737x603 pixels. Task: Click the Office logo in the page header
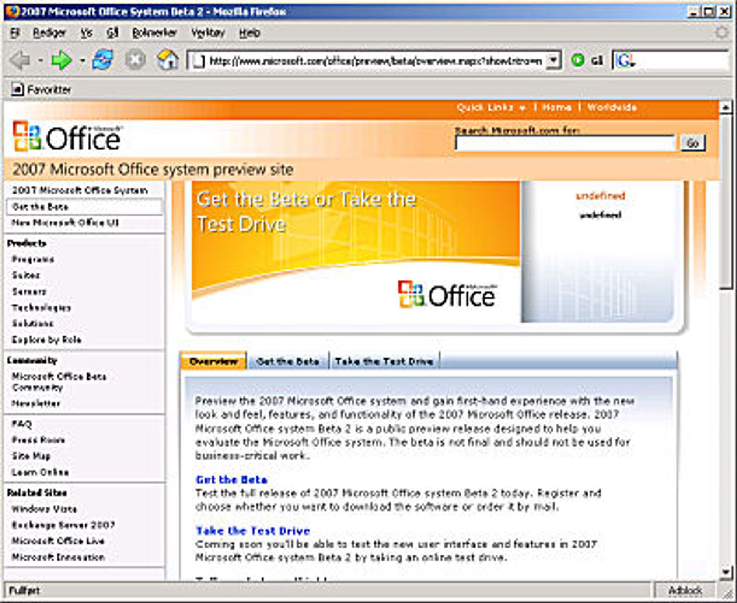coord(67,136)
